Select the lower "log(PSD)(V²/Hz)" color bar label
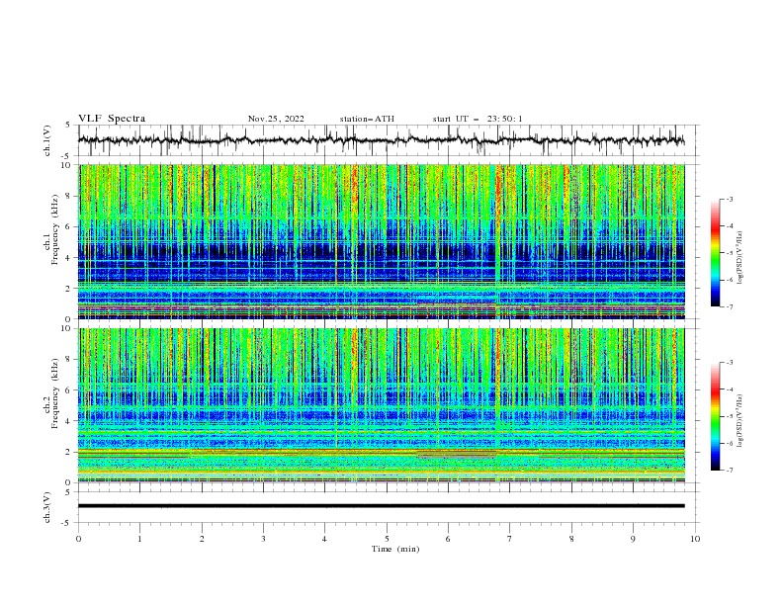The width and height of the screenshot is (783, 605). [x=739, y=421]
